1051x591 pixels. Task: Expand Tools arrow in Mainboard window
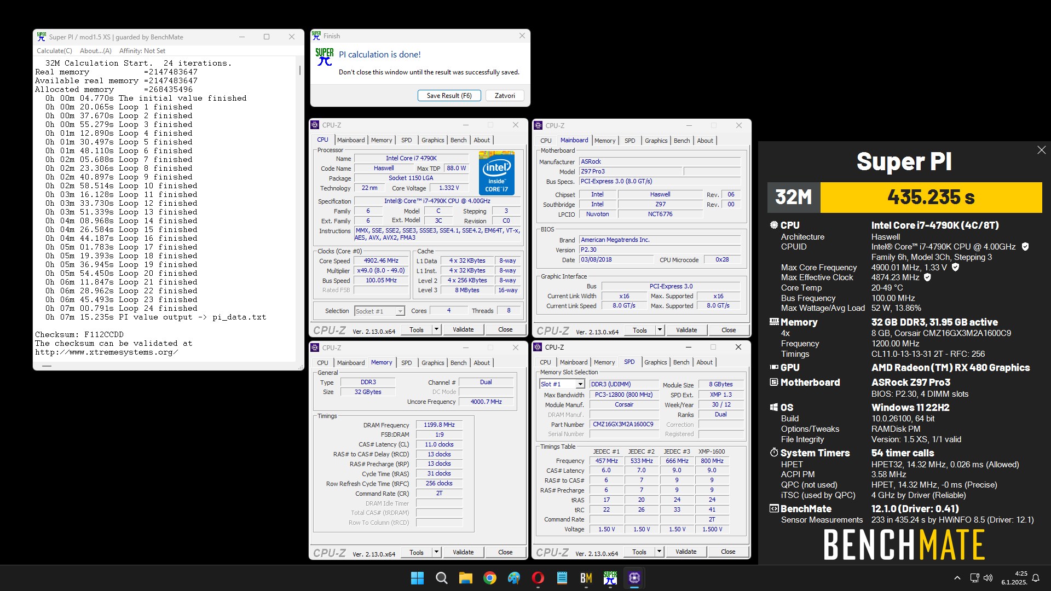point(660,330)
